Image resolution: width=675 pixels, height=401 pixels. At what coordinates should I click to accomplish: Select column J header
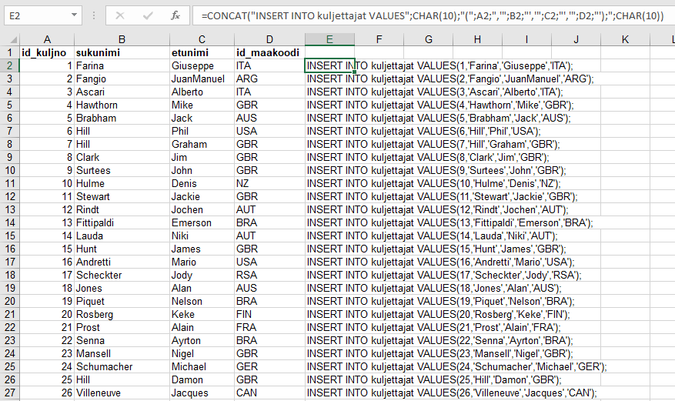576,39
